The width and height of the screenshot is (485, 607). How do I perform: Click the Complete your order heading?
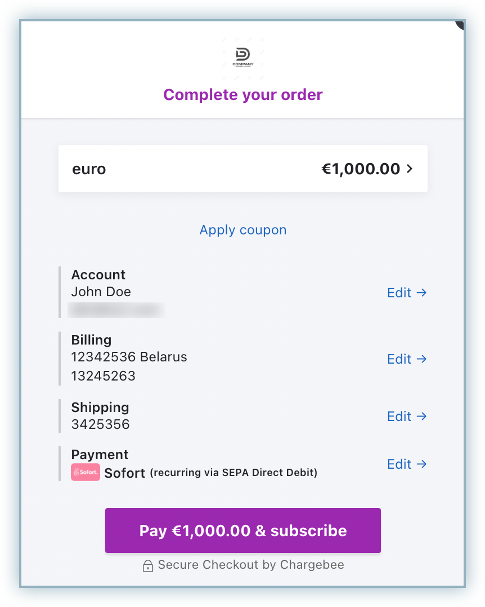coord(243,94)
